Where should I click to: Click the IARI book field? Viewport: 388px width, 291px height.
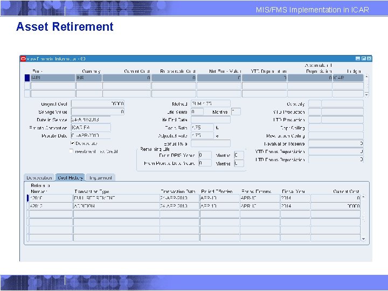(53, 78)
